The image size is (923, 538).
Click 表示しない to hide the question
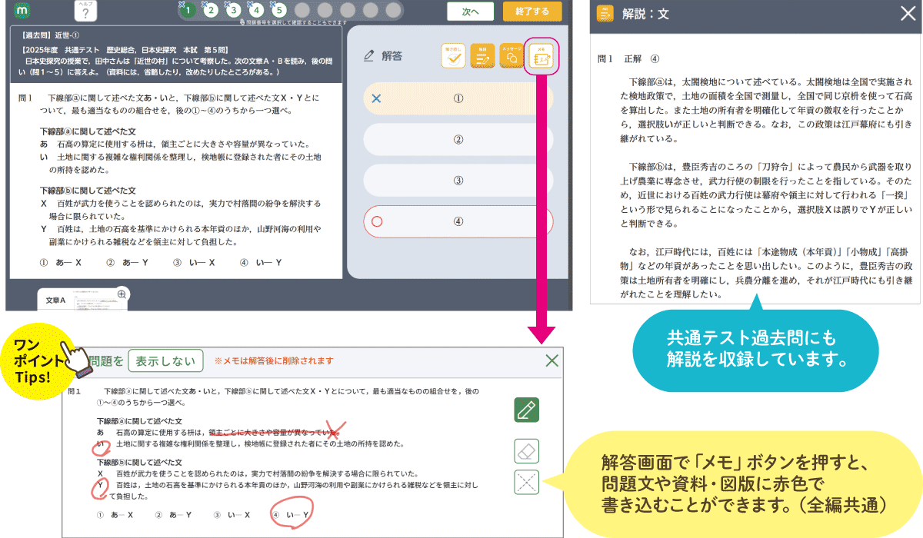pyautogui.click(x=165, y=360)
